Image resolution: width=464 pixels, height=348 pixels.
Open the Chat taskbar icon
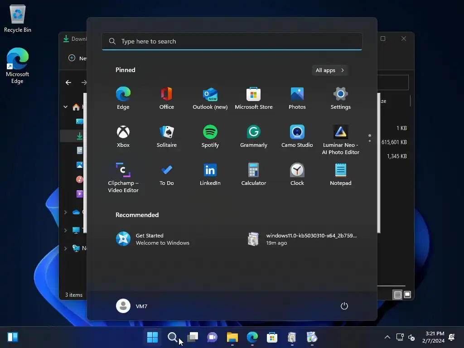click(x=212, y=337)
